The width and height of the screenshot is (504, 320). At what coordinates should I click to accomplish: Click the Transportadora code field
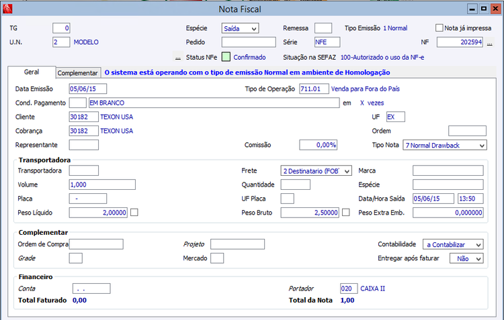click(x=84, y=171)
